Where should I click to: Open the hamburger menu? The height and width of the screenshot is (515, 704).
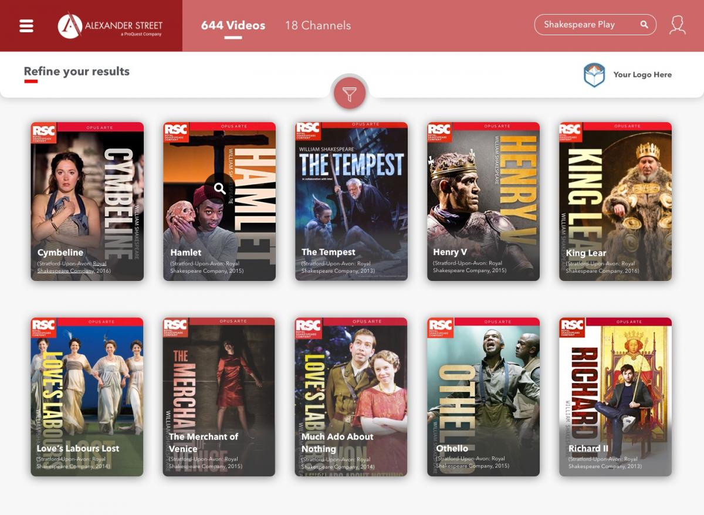[26, 26]
